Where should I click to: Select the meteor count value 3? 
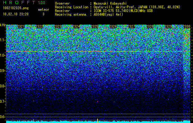[44, 14]
